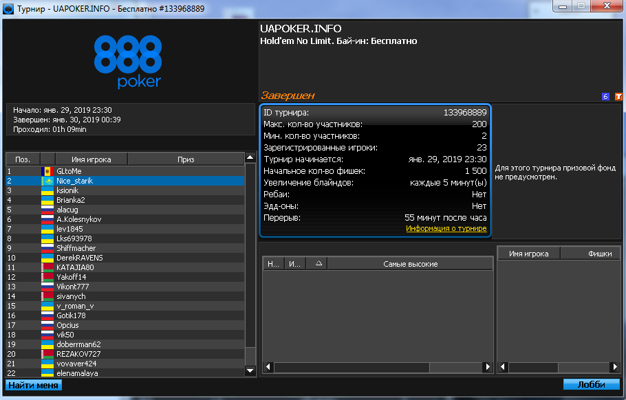626x400 pixels.
Task: Click the flag icon beside vovaver424
Action: pyautogui.click(x=47, y=364)
